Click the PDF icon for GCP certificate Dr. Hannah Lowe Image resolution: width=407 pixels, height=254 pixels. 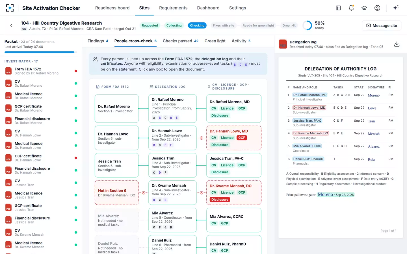8,158
